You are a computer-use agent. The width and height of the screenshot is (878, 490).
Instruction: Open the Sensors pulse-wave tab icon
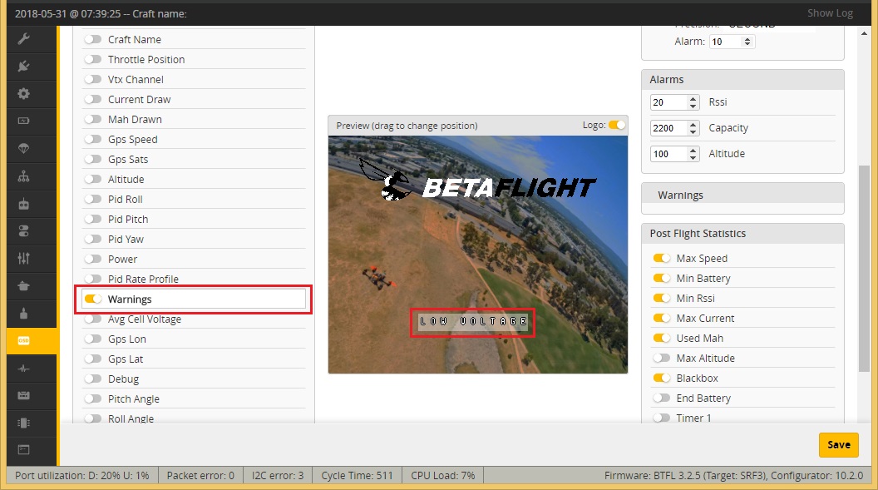pos(23,369)
